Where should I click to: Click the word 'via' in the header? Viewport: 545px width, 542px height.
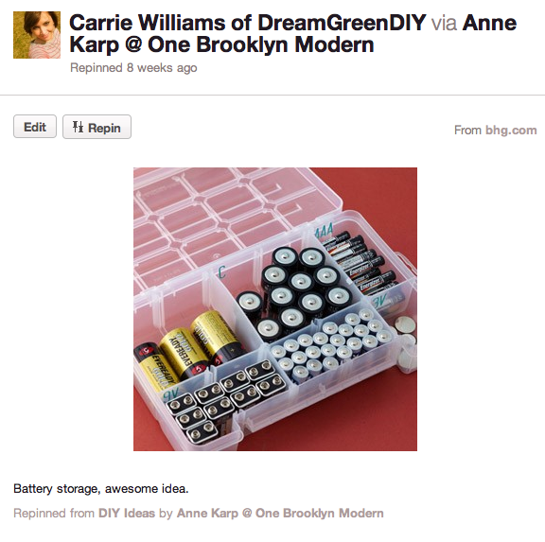click(444, 23)
